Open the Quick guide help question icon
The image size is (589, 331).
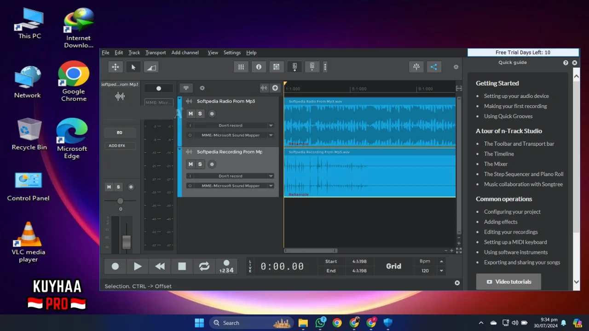click(x=566, y=63)
